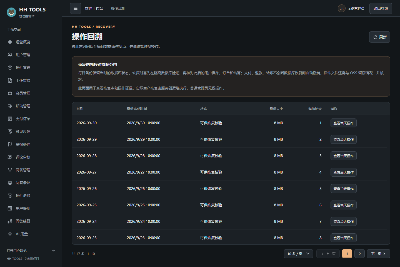Open 问答管理 trophy icon in sidebar
Image resolution: width=400 pixels, height=267 pixels.
click(x=10, y=170)
